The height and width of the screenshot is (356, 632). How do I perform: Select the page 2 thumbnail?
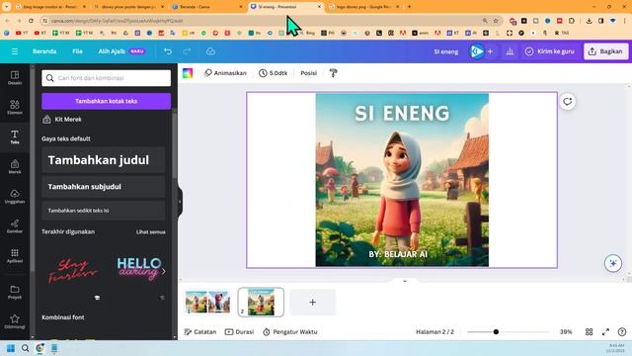[261, 302]
